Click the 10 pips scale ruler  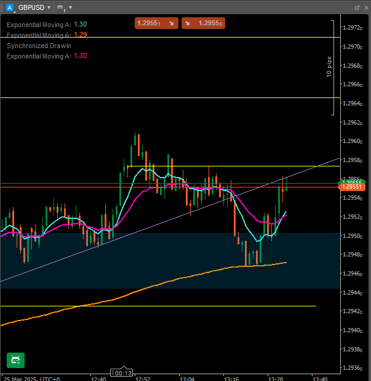pos(330,68)
